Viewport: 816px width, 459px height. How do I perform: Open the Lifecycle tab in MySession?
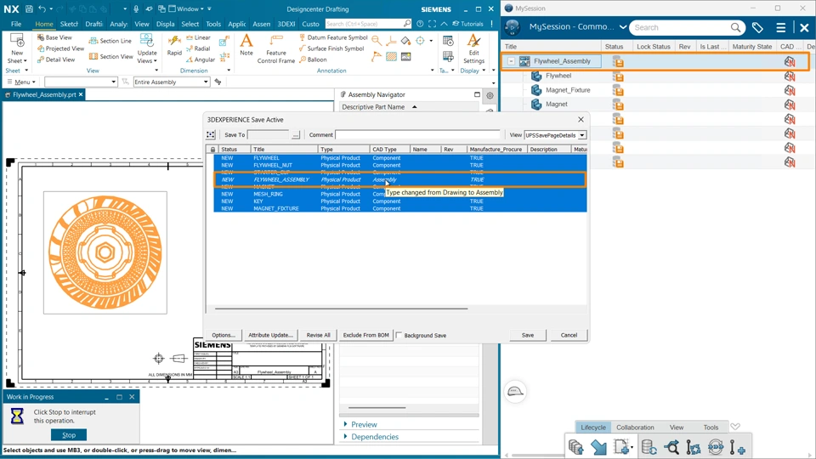[592, 428]
